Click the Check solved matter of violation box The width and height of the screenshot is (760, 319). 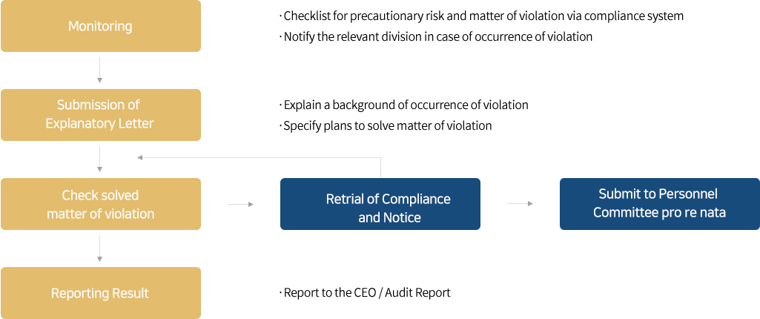click(101, 203)
